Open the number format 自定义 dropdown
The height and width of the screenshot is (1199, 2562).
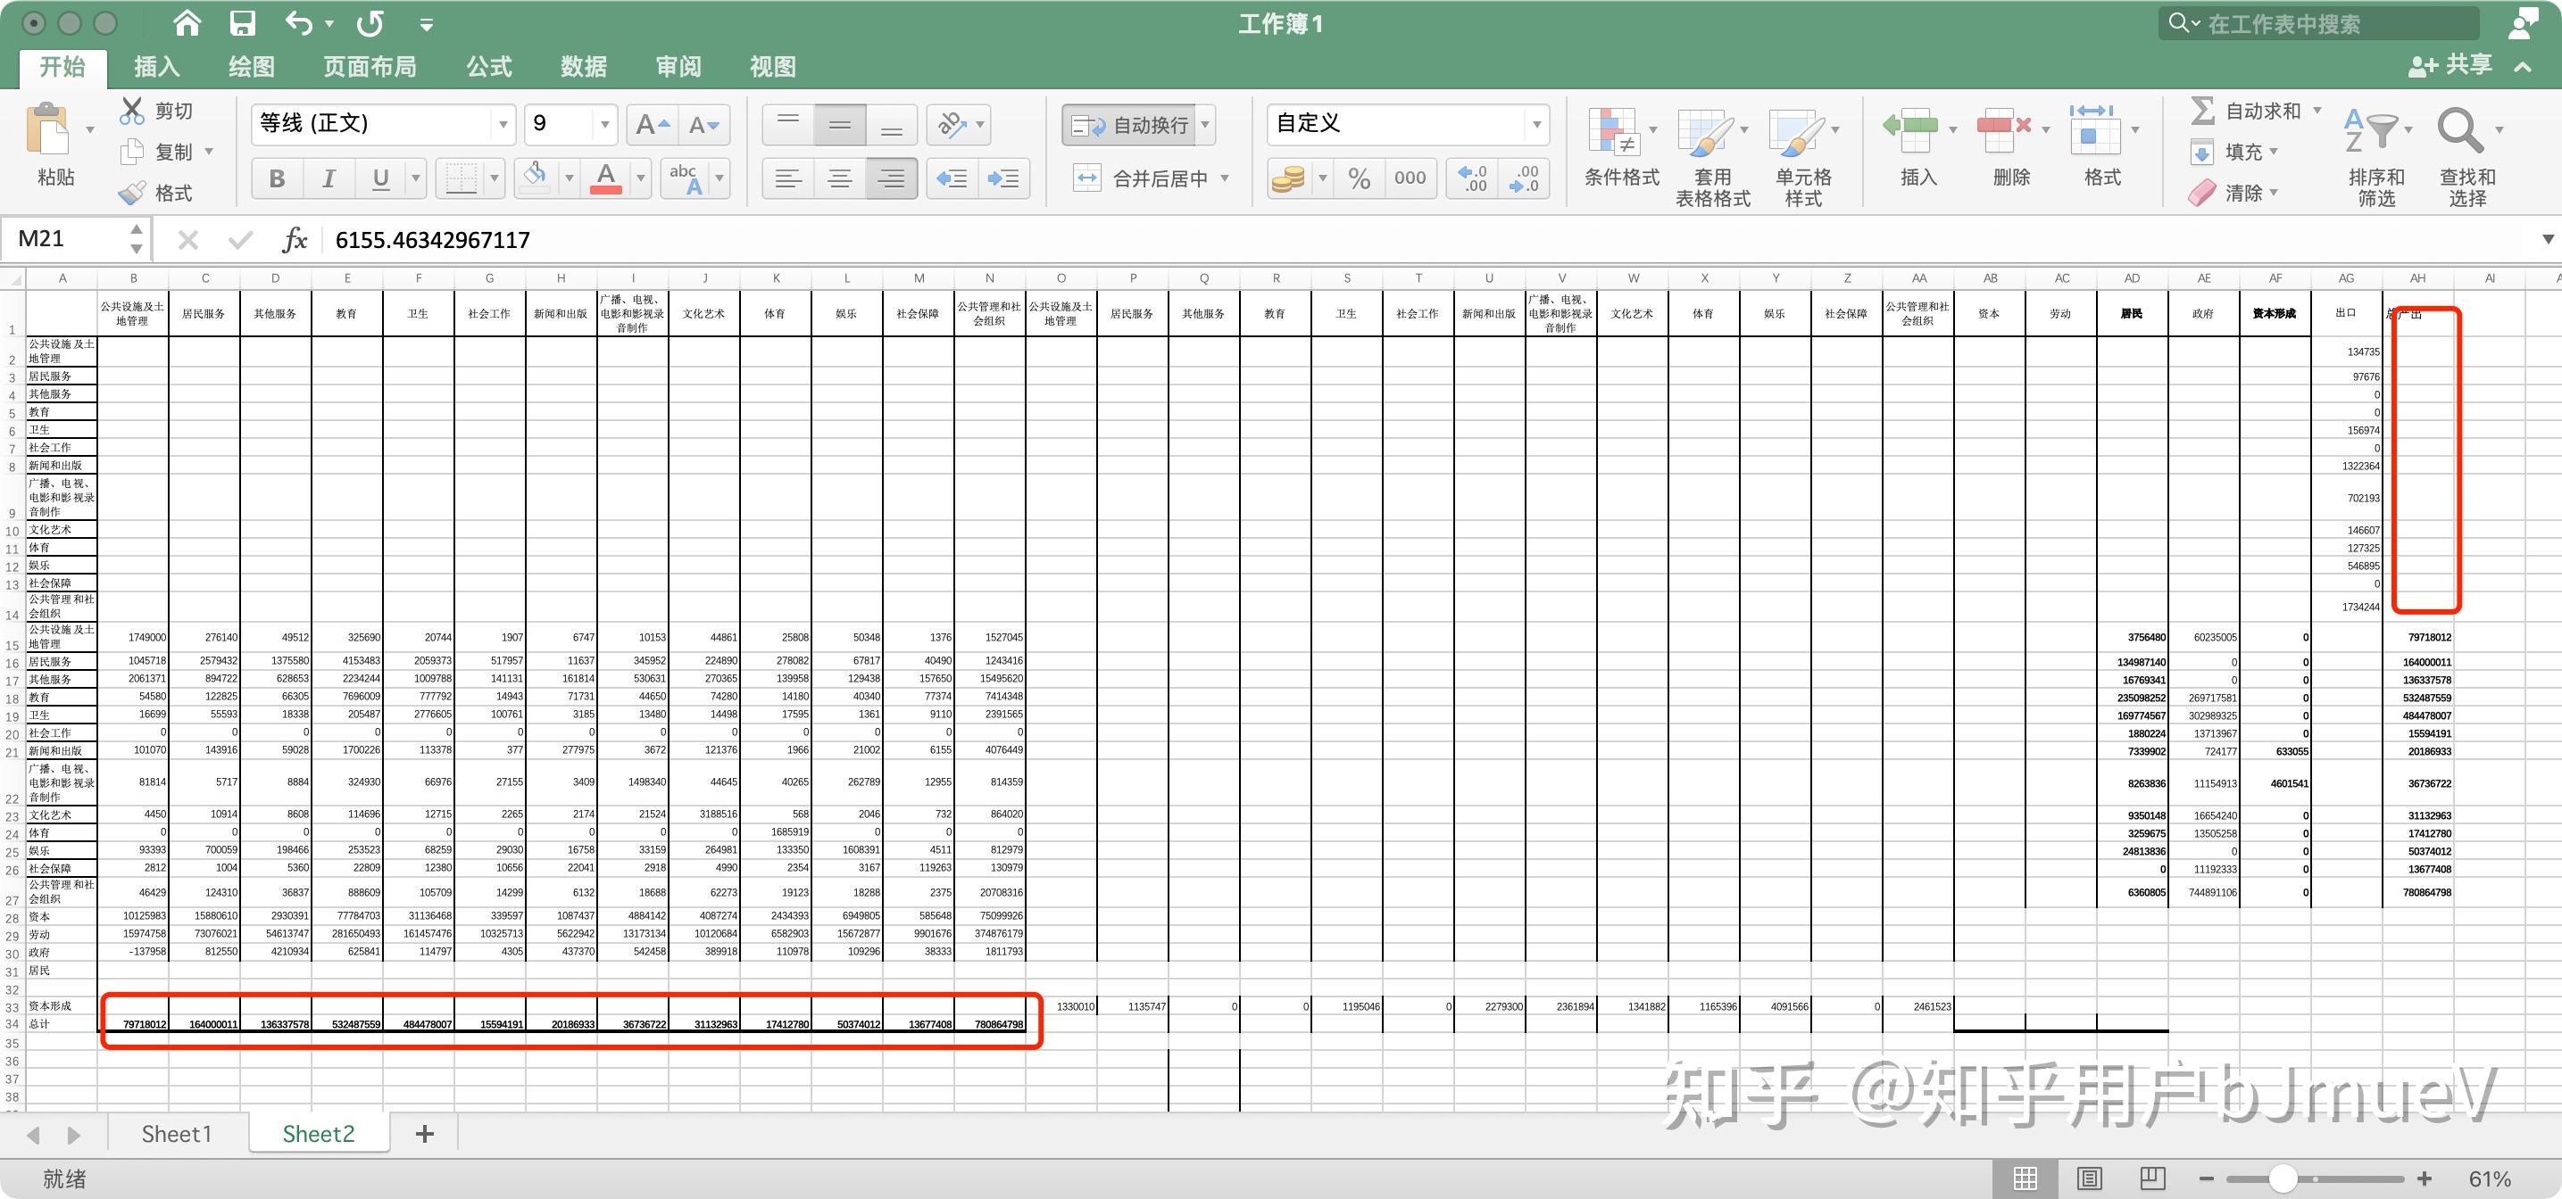tap(1536, 124)
